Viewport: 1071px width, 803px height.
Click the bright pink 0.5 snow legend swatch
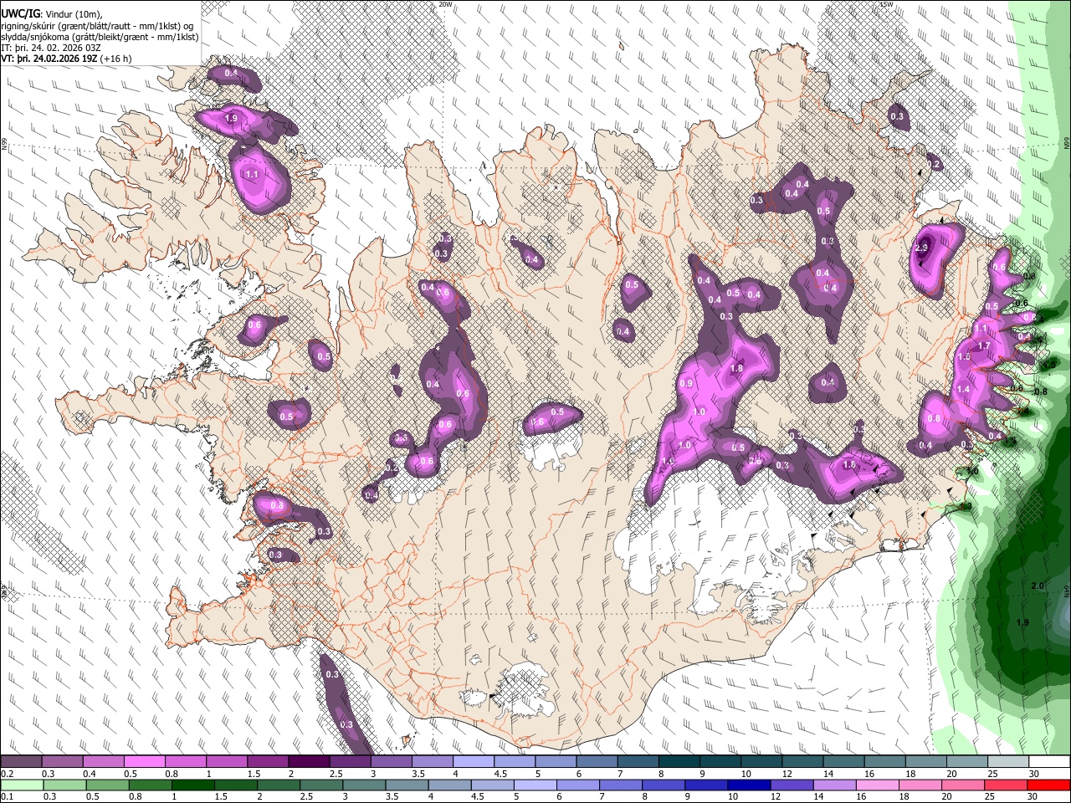point(144,762)
